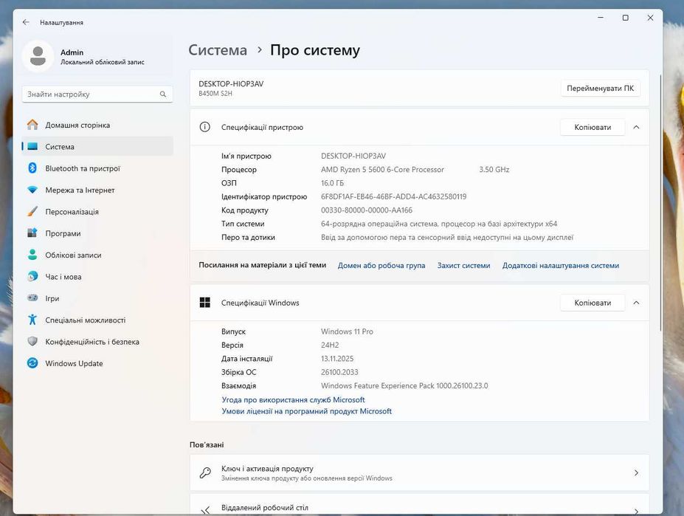Screen dimensions: 684x516
Task: Click the Облікові записи person icon
Action: (x=32, y=255)
